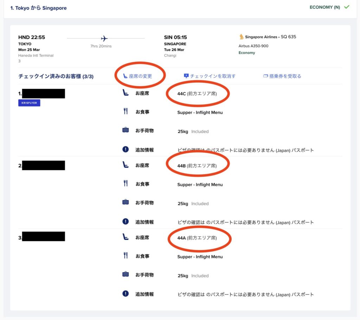This screenshot has height=320, width=360.
Task: Click the KRISFLYER badge under passenger 1
Action: [29, 103]
